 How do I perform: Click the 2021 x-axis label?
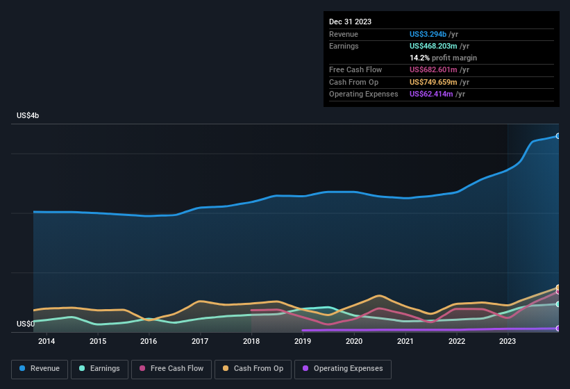coord(405,341)
